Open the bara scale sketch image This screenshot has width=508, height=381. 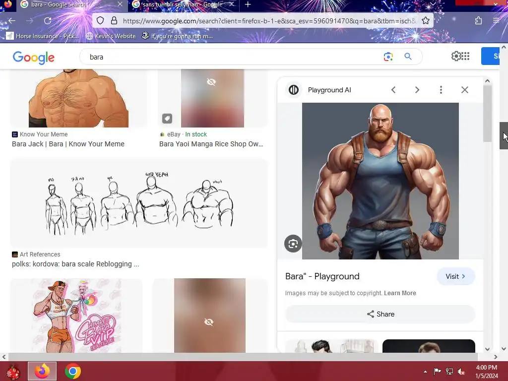[139, 203]
